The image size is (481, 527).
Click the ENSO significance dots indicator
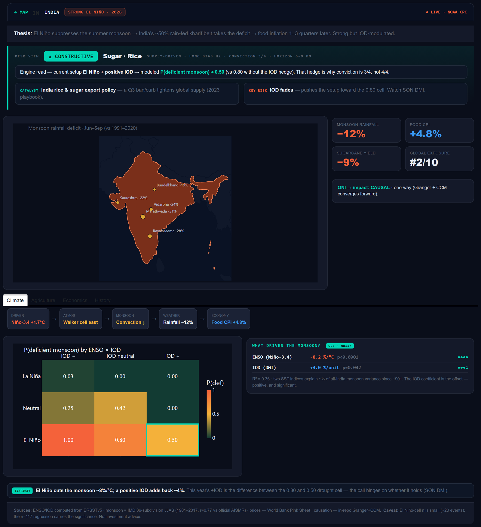coord(463,357)
